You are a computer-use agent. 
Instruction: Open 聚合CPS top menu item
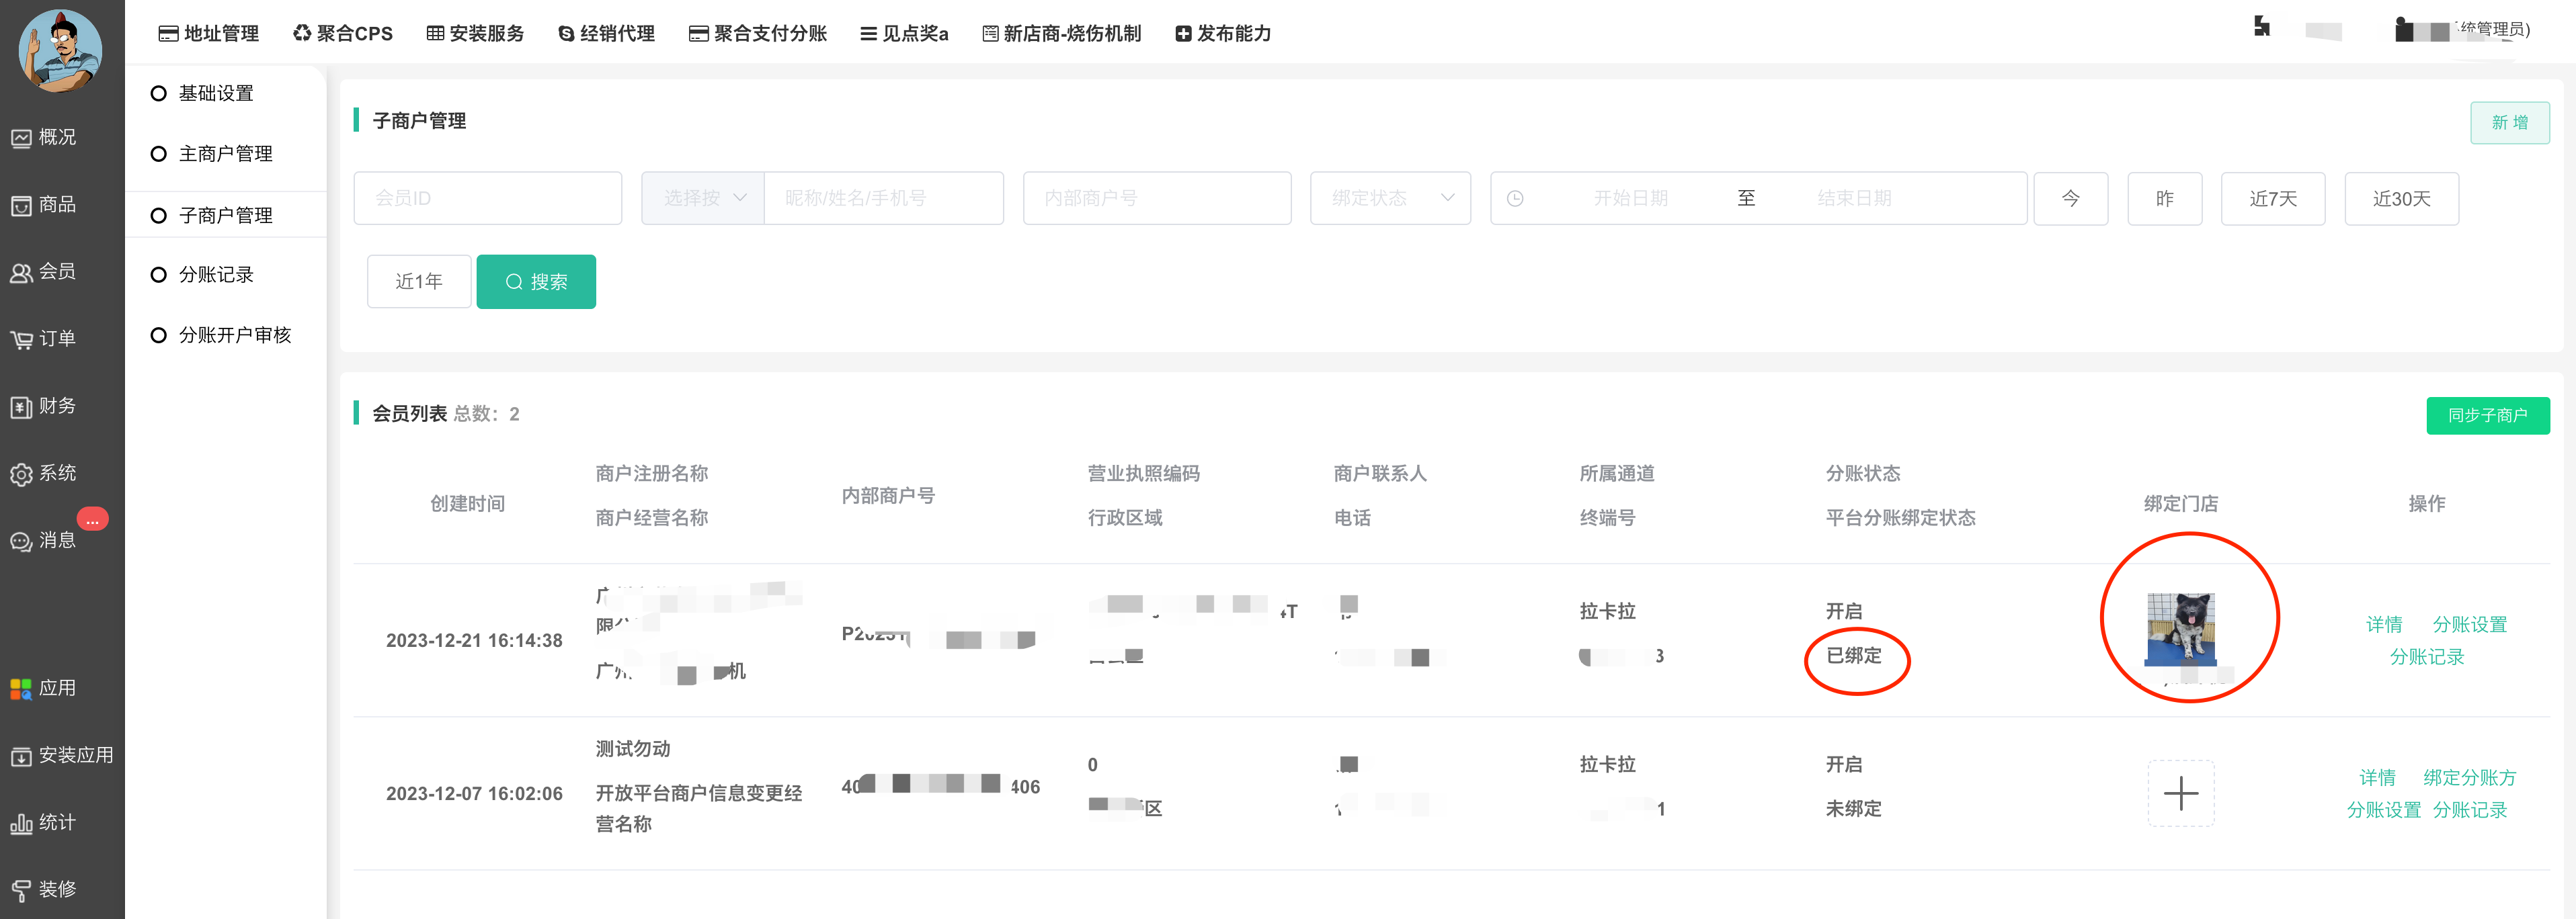[x=342, y=33]
